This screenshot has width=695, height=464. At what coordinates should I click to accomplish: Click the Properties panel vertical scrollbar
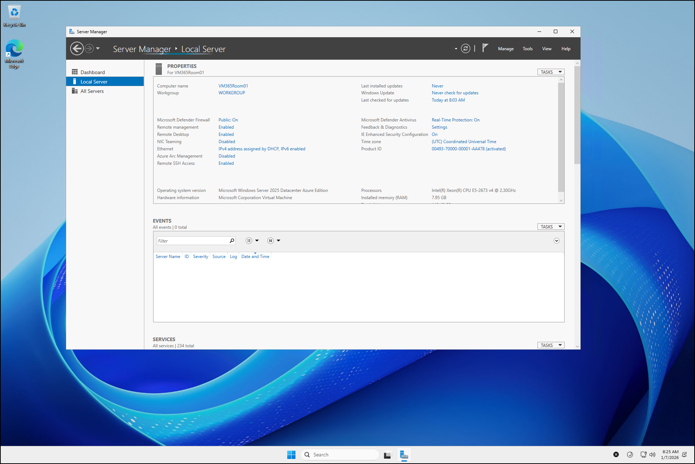point(561,137)
